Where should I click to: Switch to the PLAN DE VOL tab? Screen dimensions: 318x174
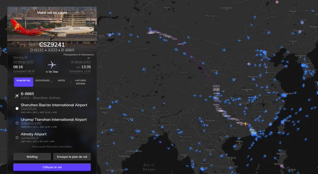[x=23, y=82]
